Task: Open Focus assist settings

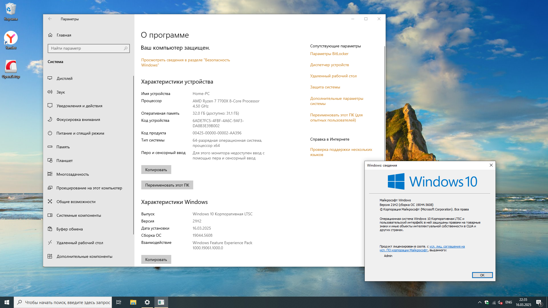Action: 78,119
